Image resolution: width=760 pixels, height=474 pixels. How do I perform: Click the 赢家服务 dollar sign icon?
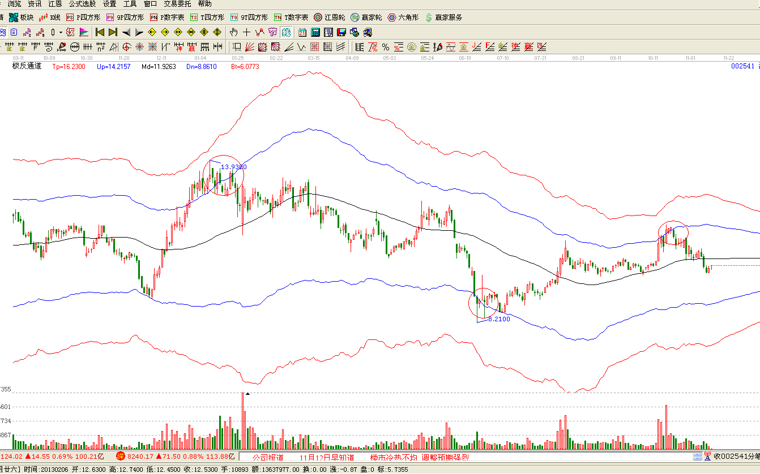pyautogui.click(x=443, y=18)
